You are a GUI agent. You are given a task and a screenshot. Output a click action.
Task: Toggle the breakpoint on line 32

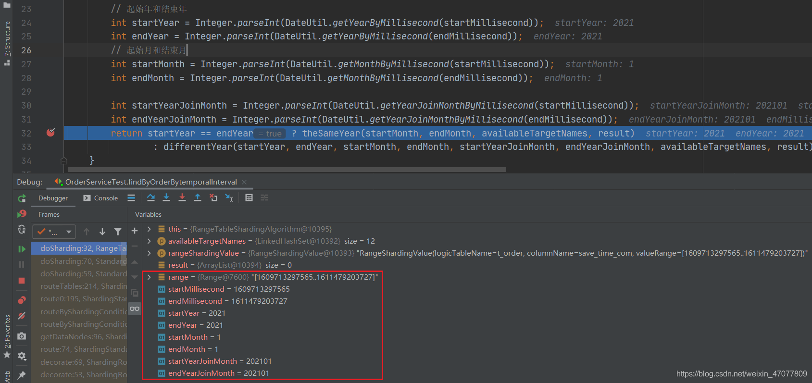[x=50, y=133]
